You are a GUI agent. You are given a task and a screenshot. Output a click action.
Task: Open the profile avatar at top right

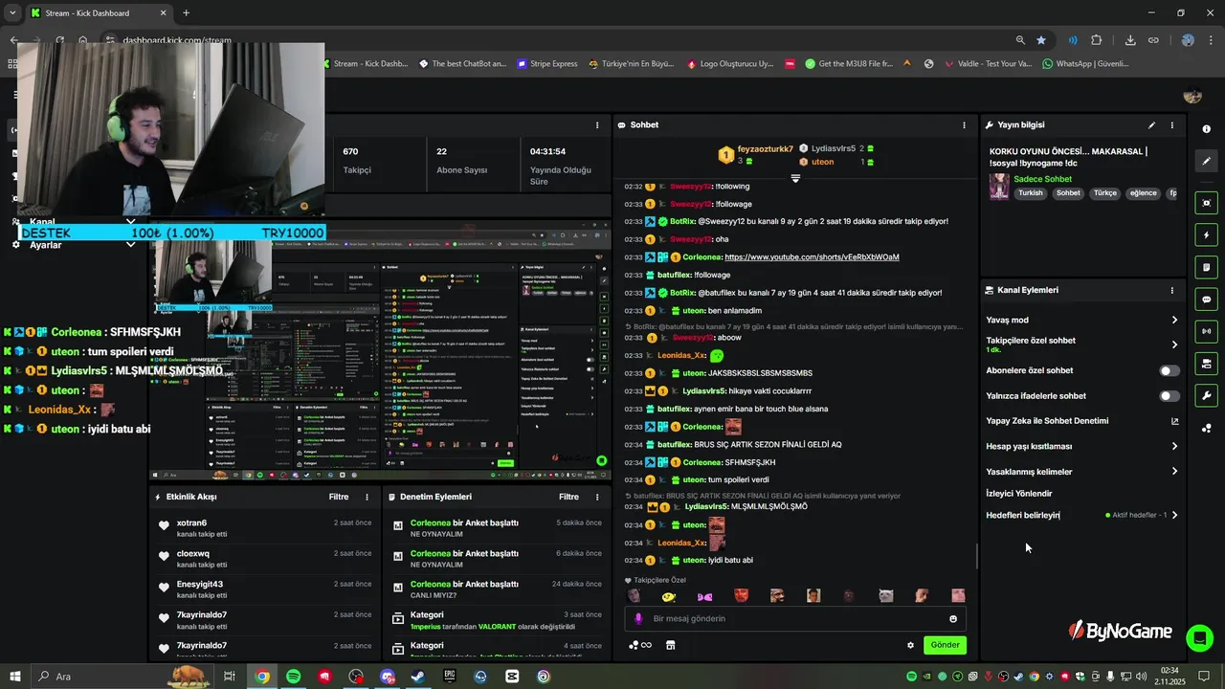1192,95
